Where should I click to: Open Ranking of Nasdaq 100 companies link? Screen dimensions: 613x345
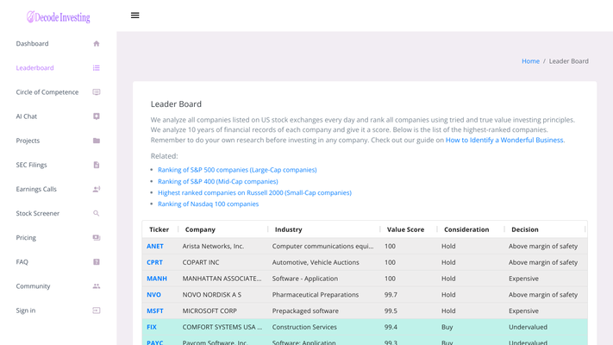(209, 204)
